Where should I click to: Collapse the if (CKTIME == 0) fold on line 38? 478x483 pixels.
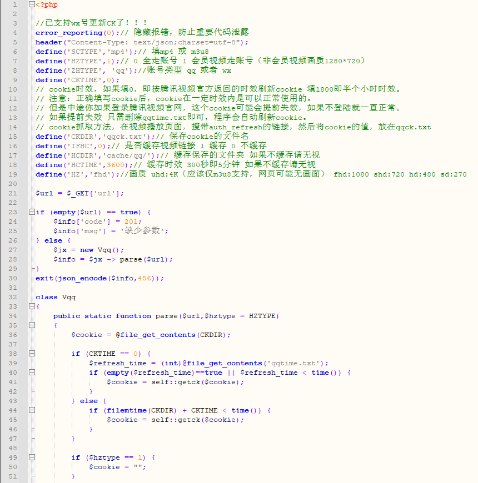[x=32, y=353]
